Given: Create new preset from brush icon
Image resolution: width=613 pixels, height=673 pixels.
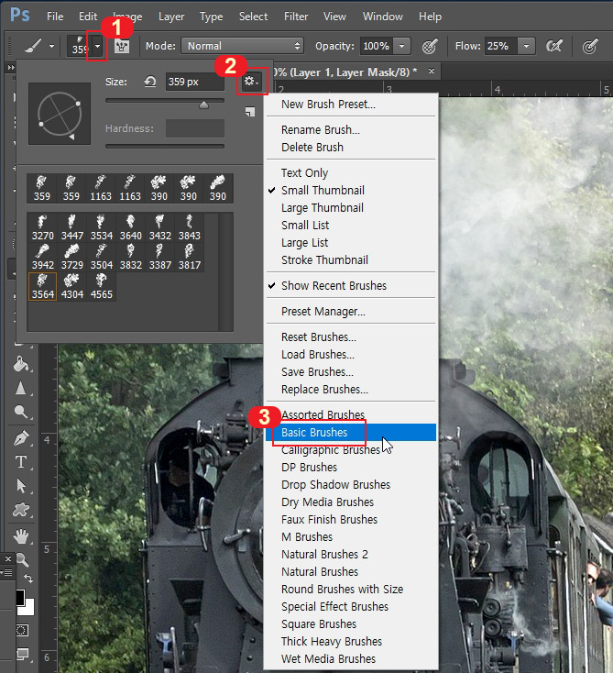Looking at the screenshot, I should coord(250,112).
